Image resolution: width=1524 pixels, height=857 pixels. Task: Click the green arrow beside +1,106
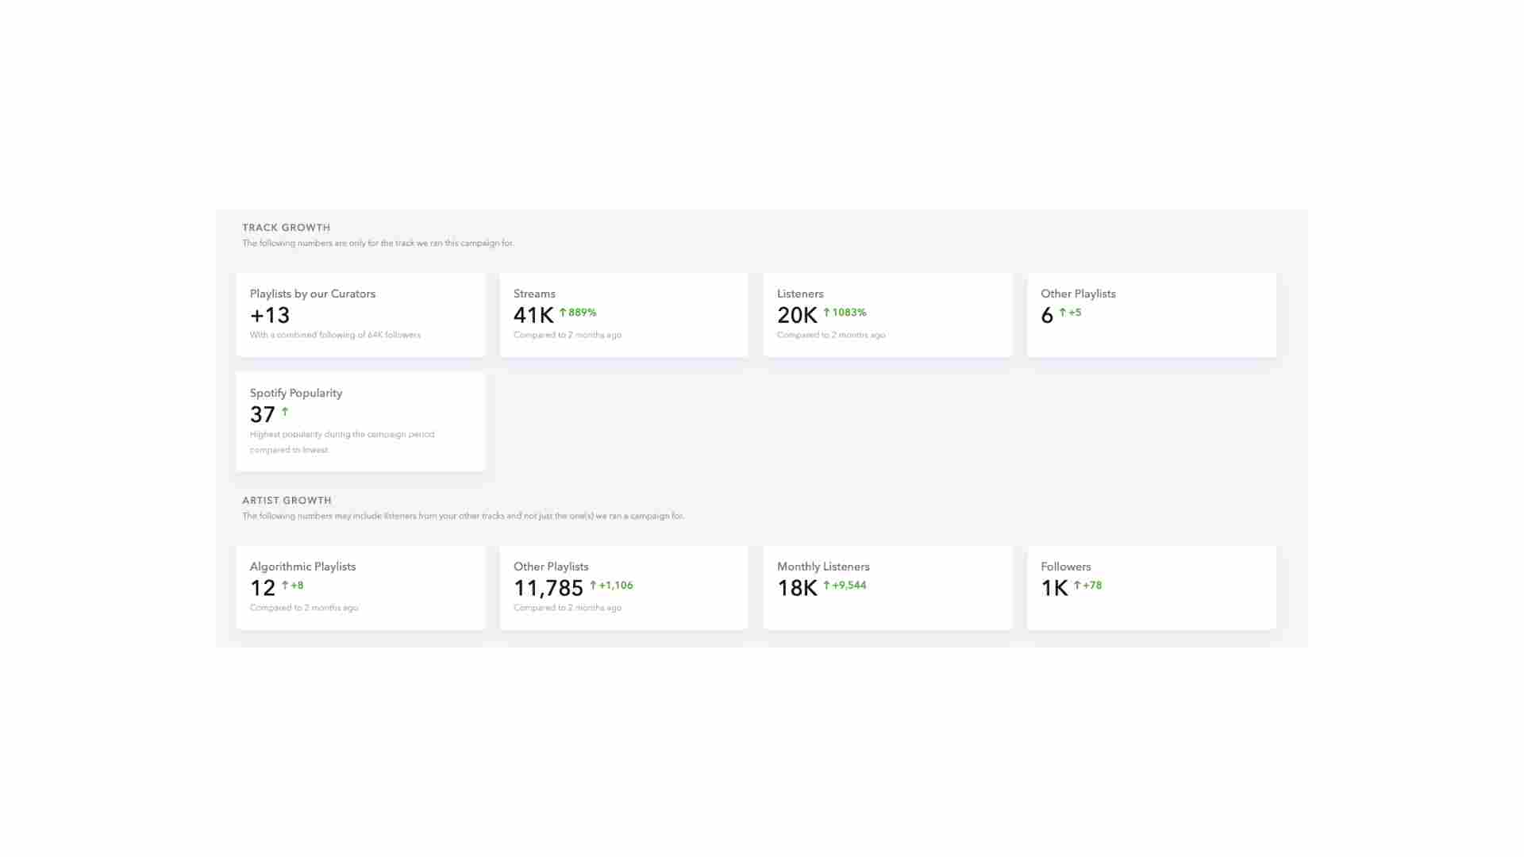[593, 586]
